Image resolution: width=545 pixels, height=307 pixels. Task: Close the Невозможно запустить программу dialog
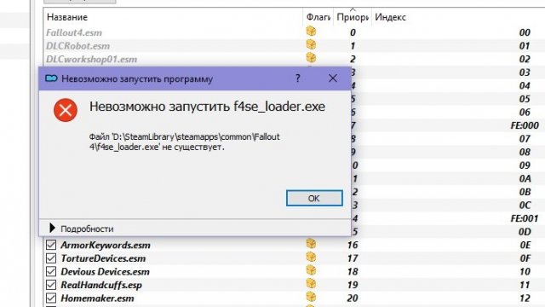[333, 78]
